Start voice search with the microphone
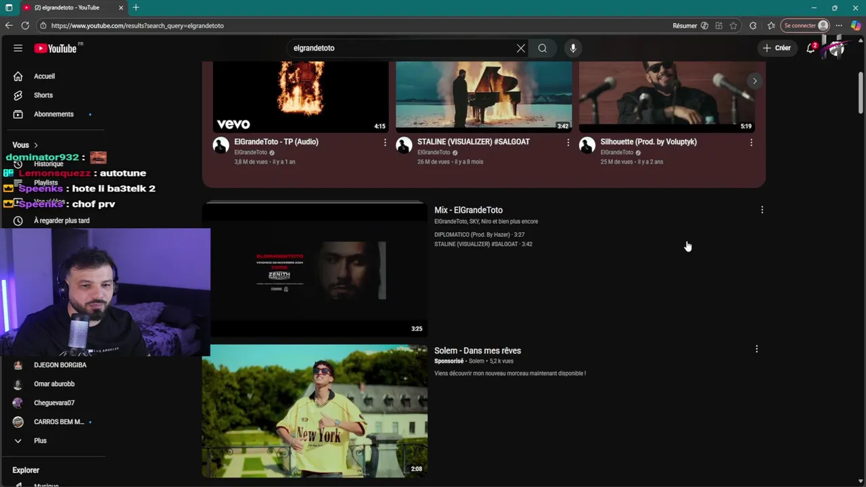The height and width of the screenshot is (487, 866). pyautogui.click(x=573, y=48)
